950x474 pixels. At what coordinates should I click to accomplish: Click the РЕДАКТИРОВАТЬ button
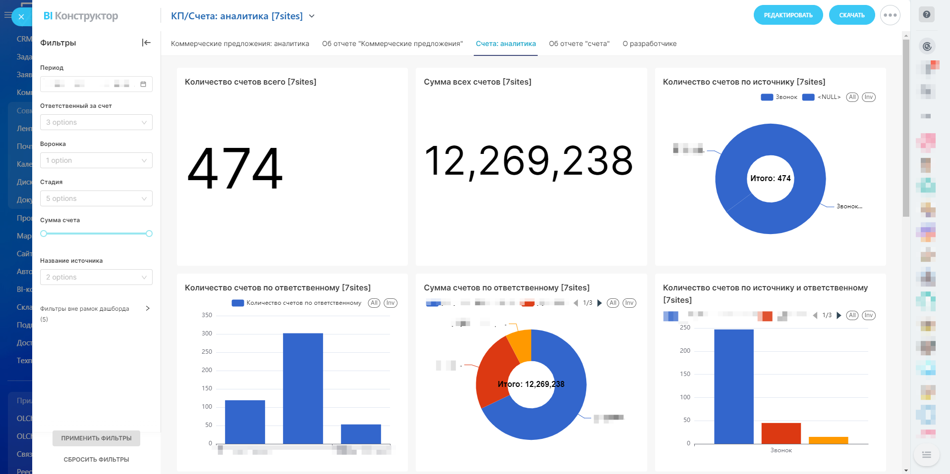pos(788,15)
